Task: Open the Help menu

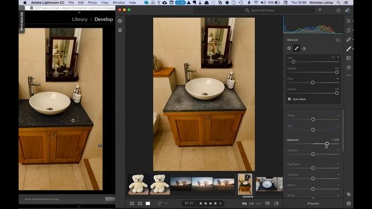Action: (x=133, y=2)
